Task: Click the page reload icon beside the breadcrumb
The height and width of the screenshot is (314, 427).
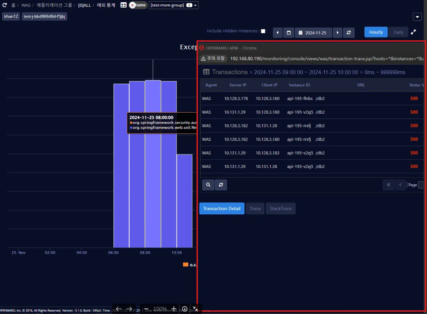Action: pyautogui.click(x=5, y=5)
